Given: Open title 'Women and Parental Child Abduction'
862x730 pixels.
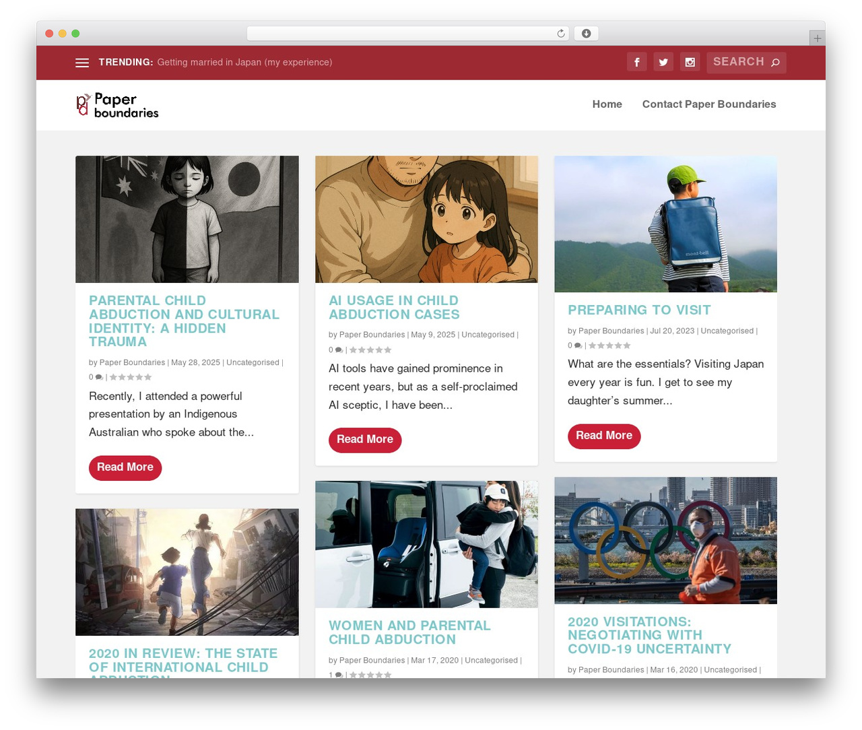Looking at the screenshot, I should click(409, 633).
